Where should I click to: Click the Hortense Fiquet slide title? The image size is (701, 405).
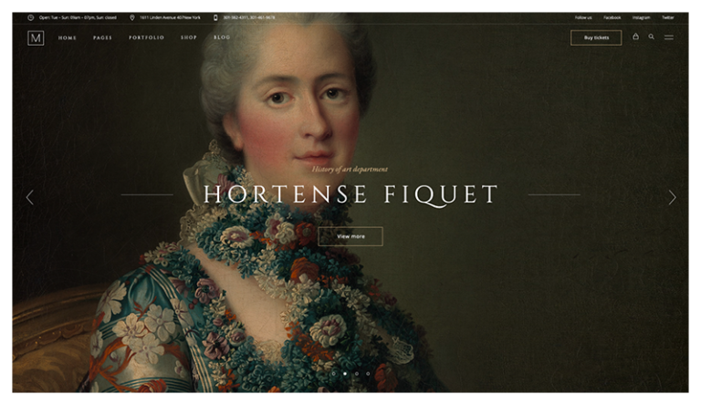tap(350, 194)
